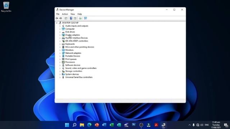Screen dimensions: 230x129
Task: Expand Mice and other pointing devices
Action: pos(60,47)
